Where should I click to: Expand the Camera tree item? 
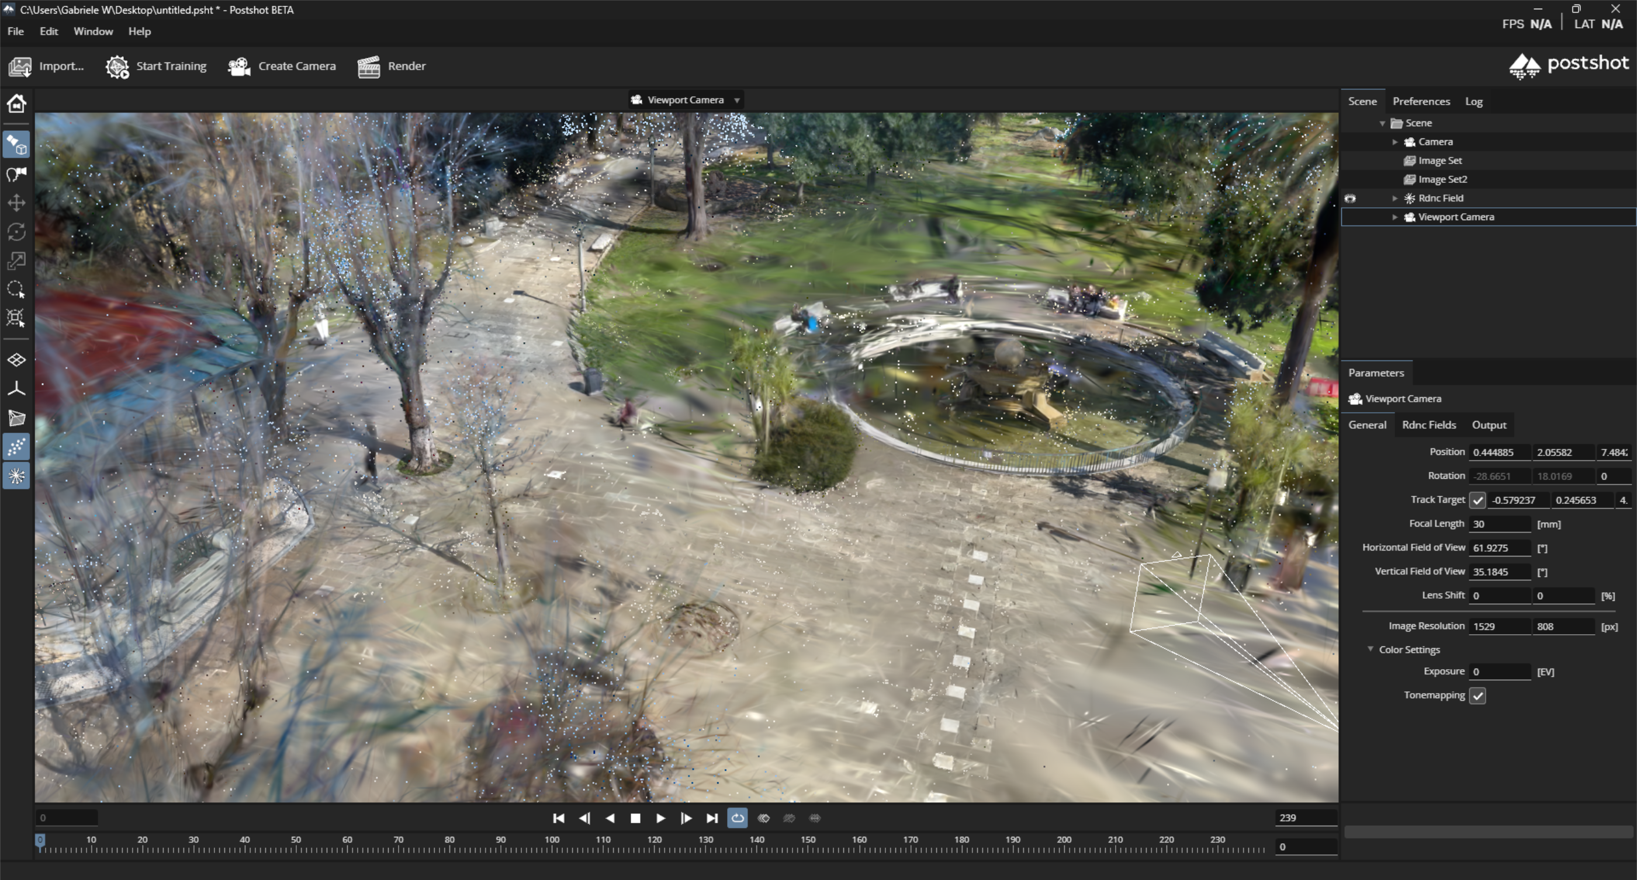pos(1394,141)
